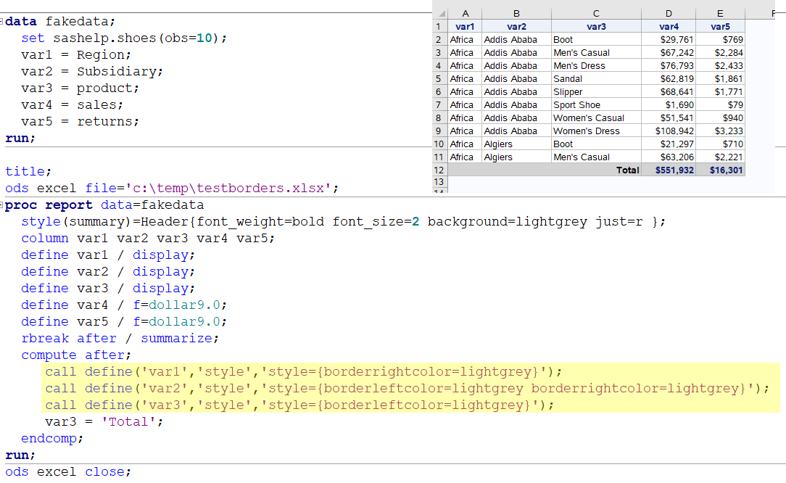
Task: Select row number 12 containing Total
Action: [439, 170]
